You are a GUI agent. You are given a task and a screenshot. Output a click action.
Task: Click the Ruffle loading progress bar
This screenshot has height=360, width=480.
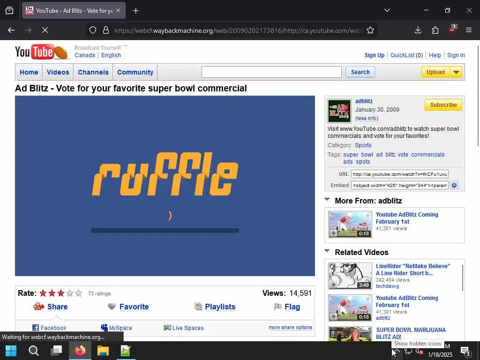[x=165, y=231]
